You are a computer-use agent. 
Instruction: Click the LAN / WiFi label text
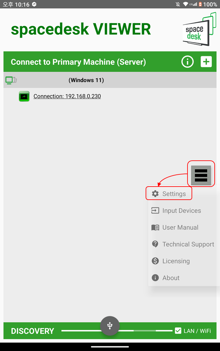[x=197, y=331]
